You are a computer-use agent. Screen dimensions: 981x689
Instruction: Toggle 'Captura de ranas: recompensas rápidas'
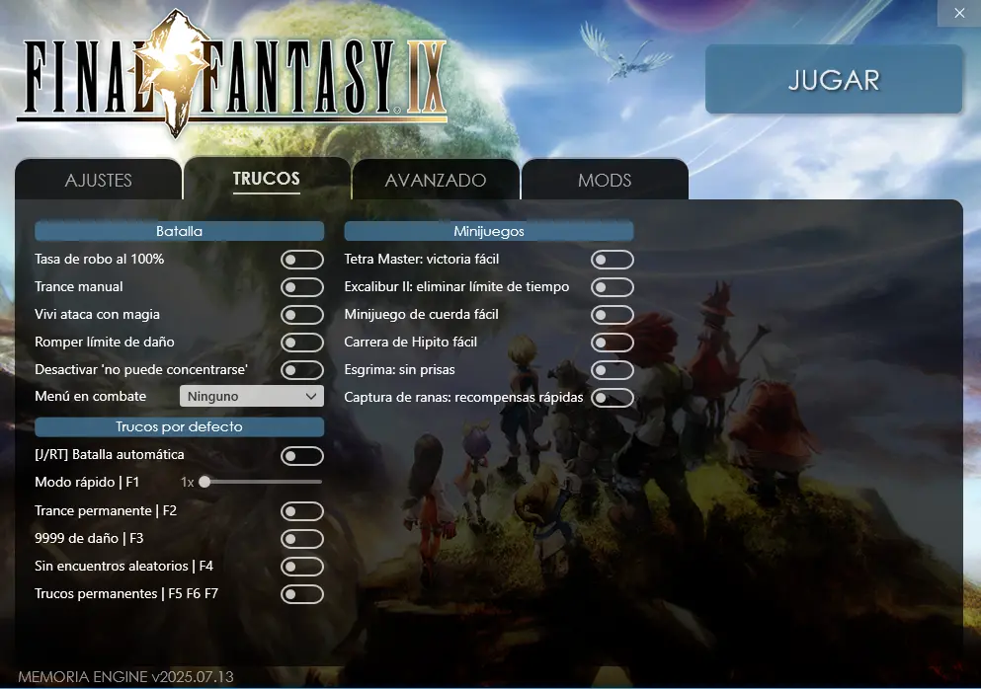pos(612,397)
